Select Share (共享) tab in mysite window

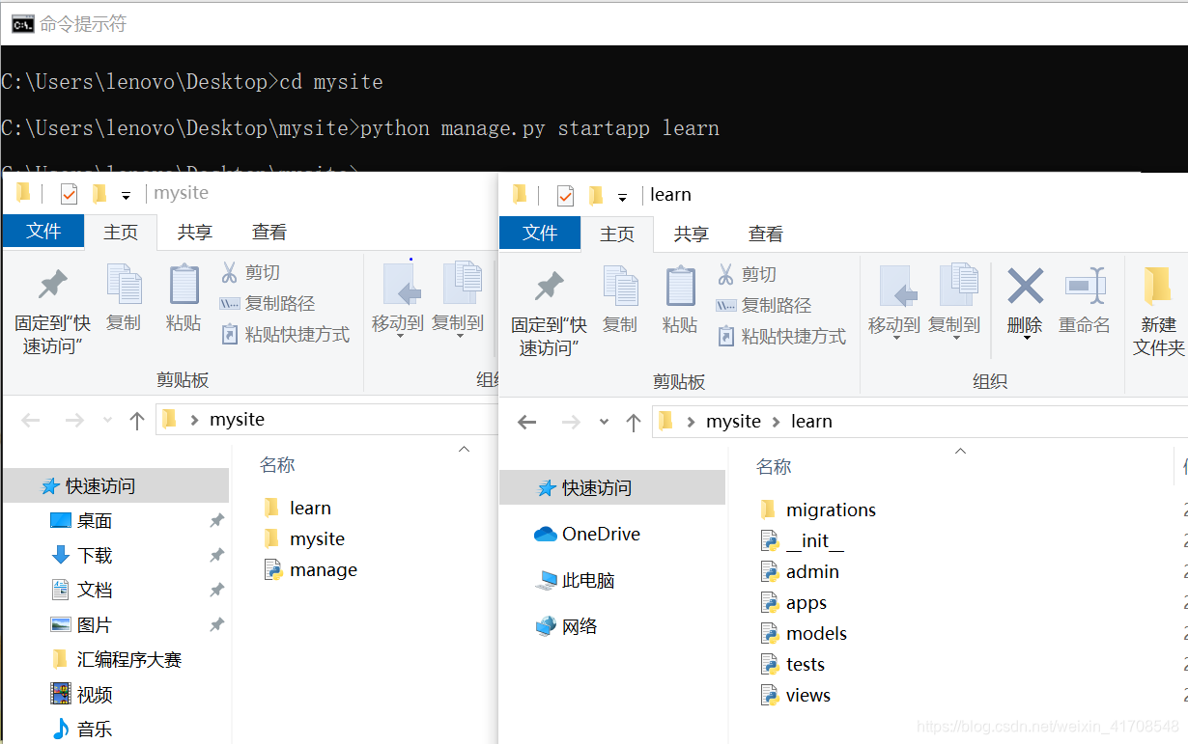click(195, 233)
